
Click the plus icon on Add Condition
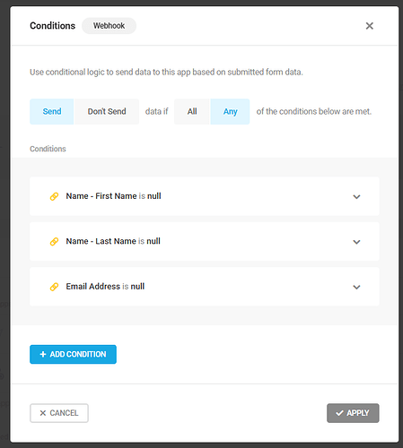coord(43,354)
